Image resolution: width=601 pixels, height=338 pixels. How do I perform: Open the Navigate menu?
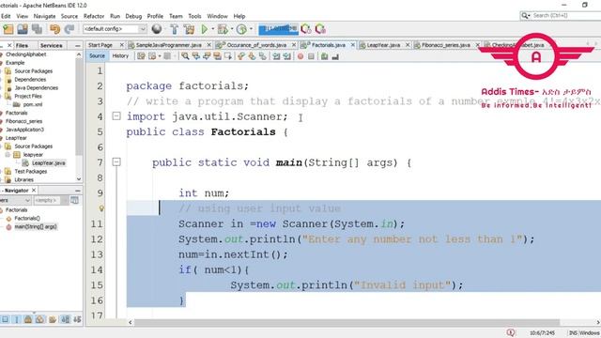tap(44, 16)
